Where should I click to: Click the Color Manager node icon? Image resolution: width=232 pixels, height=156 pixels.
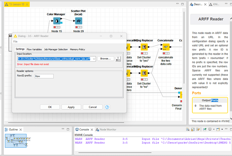[57, 21]
